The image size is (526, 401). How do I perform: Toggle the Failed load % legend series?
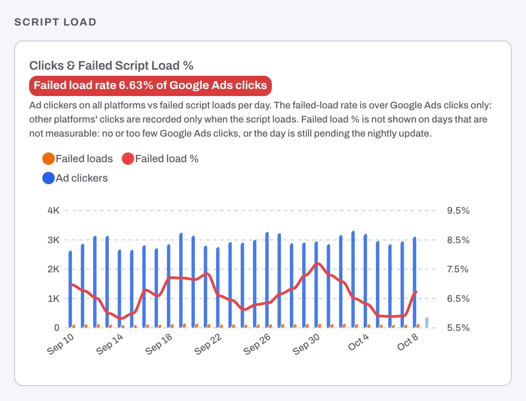coord(160,159)
